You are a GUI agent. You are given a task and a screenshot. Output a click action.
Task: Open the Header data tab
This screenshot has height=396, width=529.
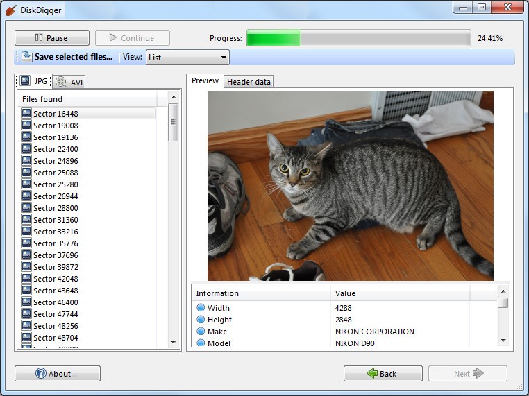pyautogui.click(x=249, y=82)
